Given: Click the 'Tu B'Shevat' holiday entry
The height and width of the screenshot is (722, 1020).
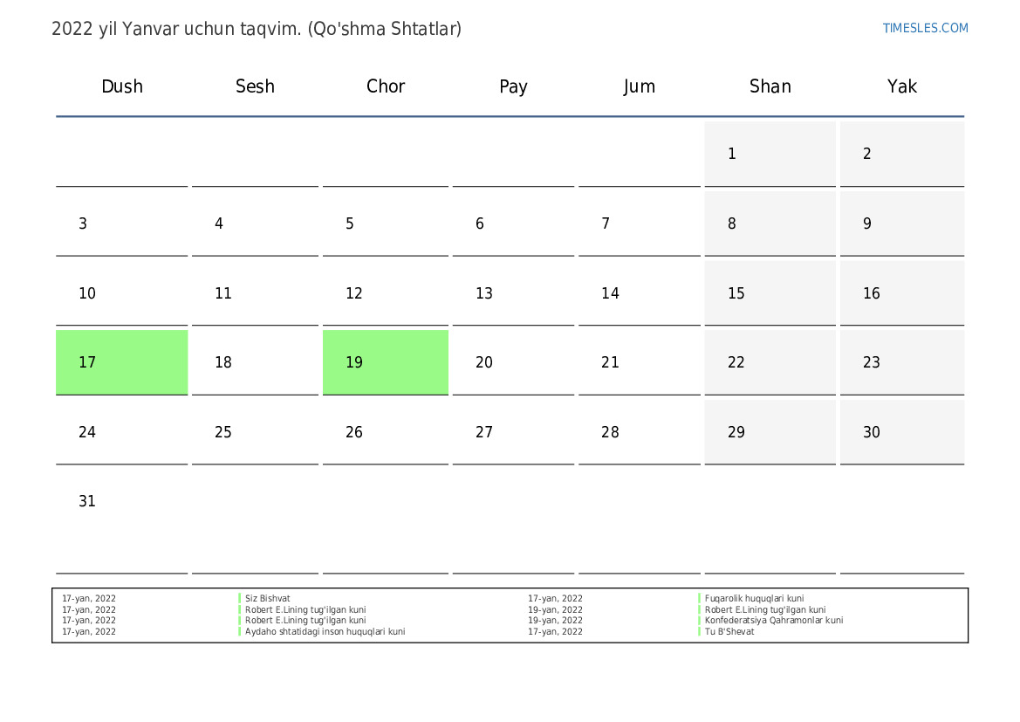Looking at the screenshot, I should [x=729, y=631].
